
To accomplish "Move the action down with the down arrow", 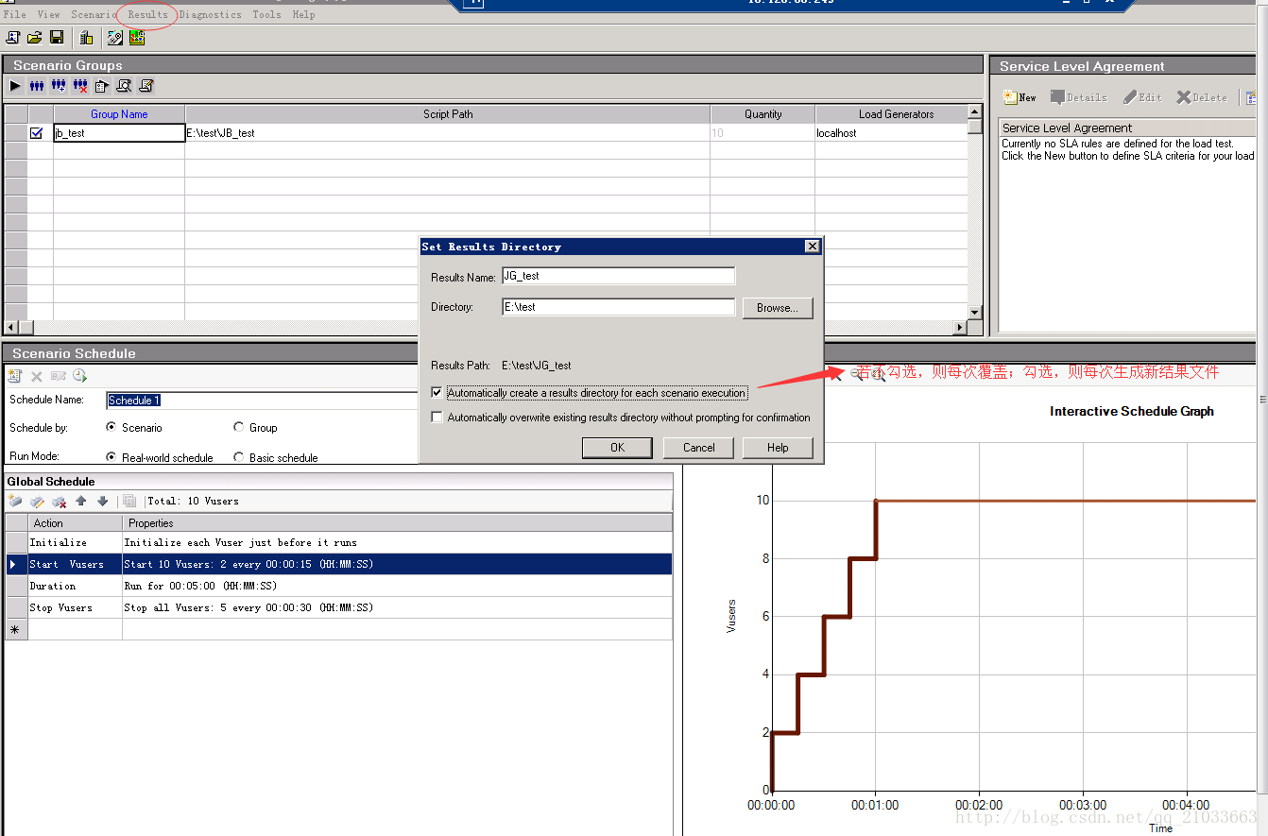I will click(x=102, y=501).
